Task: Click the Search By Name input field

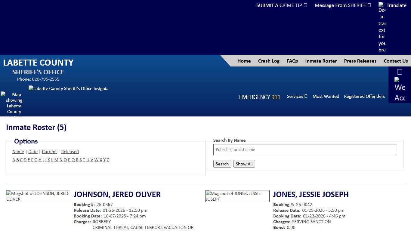Action: pos(305,150)
